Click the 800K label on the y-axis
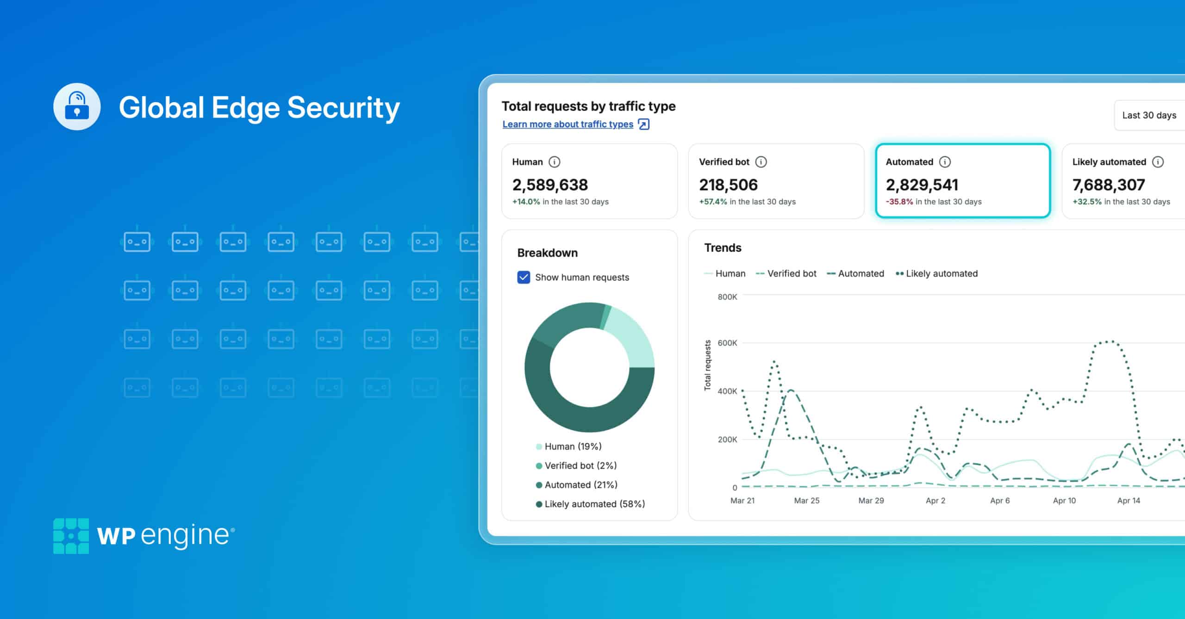 coord(727,297)
